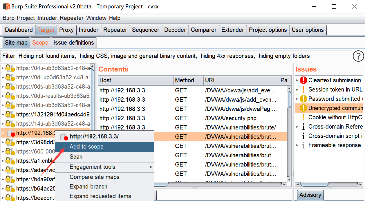365x201 pixels.
Task: Click the Contents table vertical scrollbar
Action: click(x=289, y=99)
